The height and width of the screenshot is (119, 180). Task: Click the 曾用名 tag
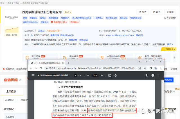pos(43,18)
